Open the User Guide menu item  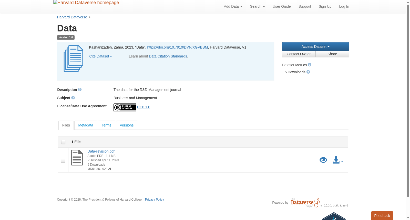[x=282, y=6]
